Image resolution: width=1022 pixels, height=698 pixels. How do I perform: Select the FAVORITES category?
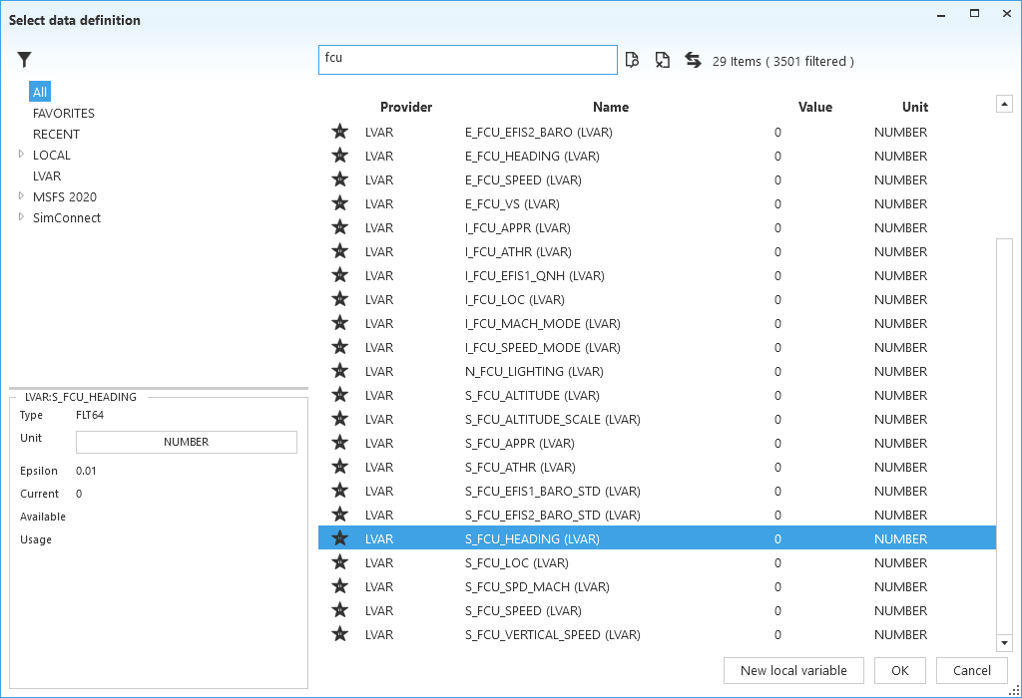tap(64, 114)
